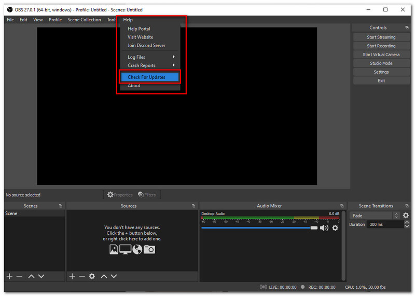Screen dimensions: 415x296
Task: Open the Profile menu
Action: pyautogui.click(x=55, y=20)
